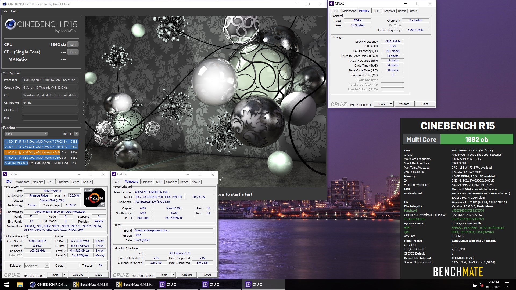Screen dimensions: 516x290
Task: Click the Ryzen 5 logo in CPU-Z
Action: [x=94, y=198]
